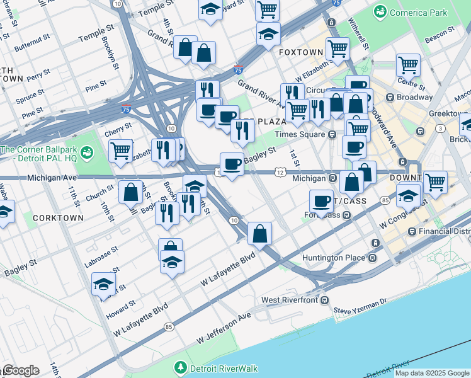471x378 pixels.
Task: Open the graduation cap marker below Labrosse St
Action: click(172, 263)
